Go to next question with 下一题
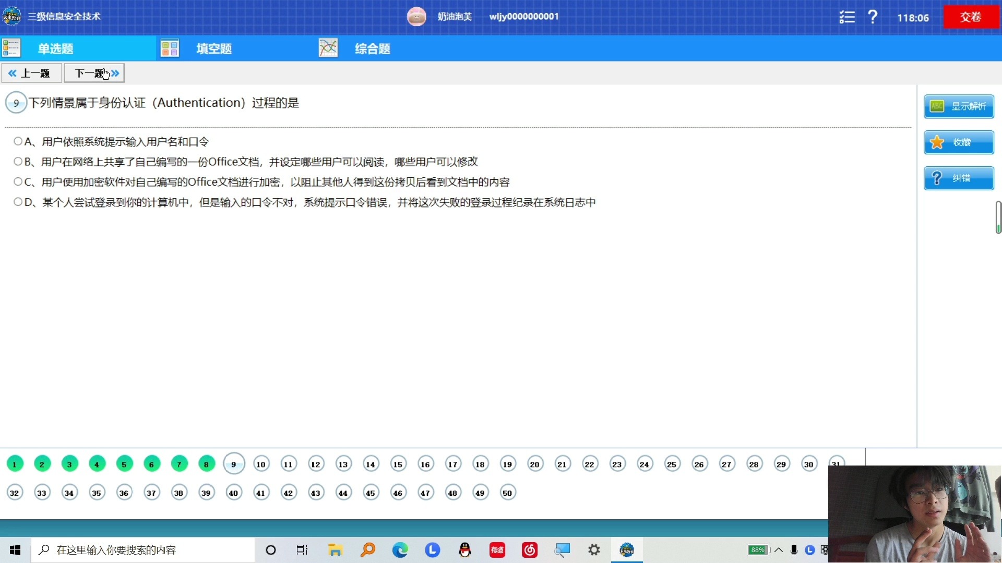This screenshot has height=563, width=1002. tap(94, 73)
